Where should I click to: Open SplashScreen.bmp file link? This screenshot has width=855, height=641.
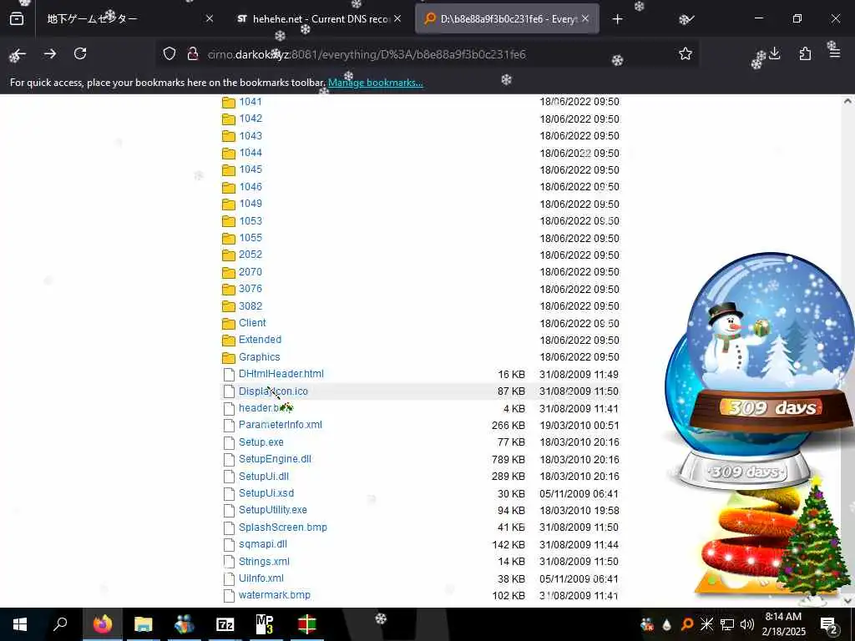click(283, 527)
